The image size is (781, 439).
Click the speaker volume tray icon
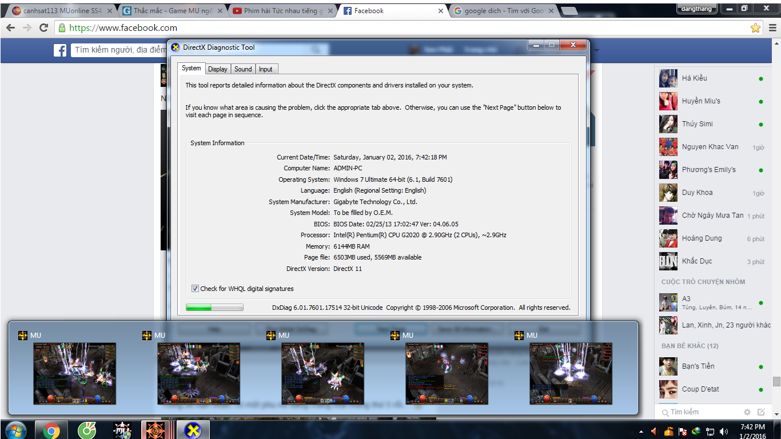[724, 432]
